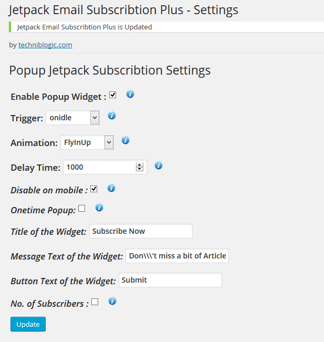The width and height of the screenshot is (324, 342).
Task: Click info icon beside Delay Time field
Action: 159,165
